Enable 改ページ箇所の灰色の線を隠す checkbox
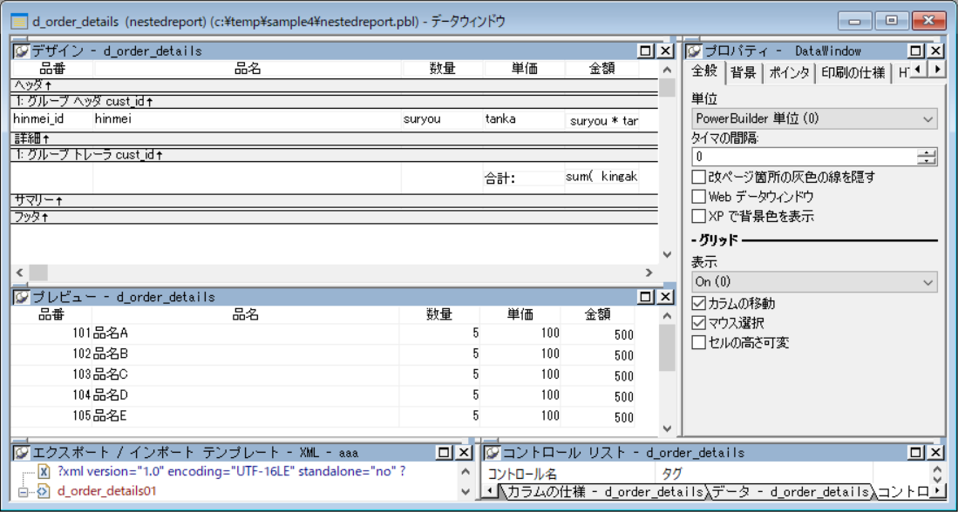 point(698,178)
